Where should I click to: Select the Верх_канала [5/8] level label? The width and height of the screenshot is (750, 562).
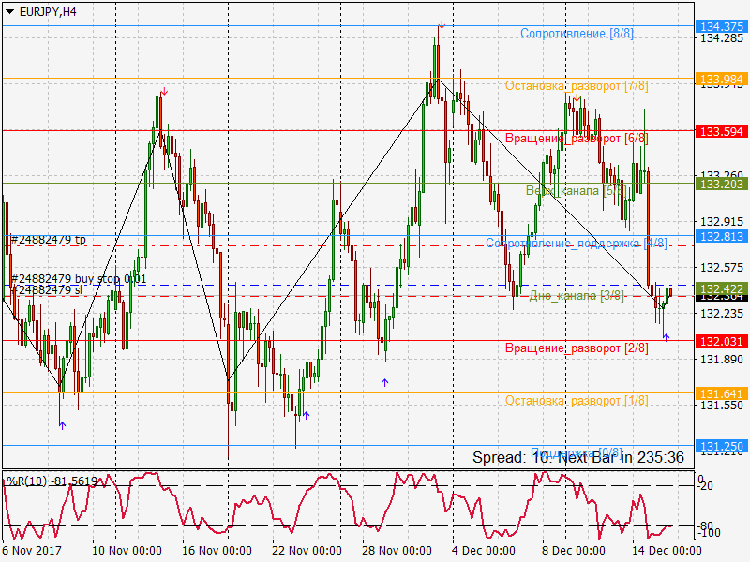pos(576,191)
